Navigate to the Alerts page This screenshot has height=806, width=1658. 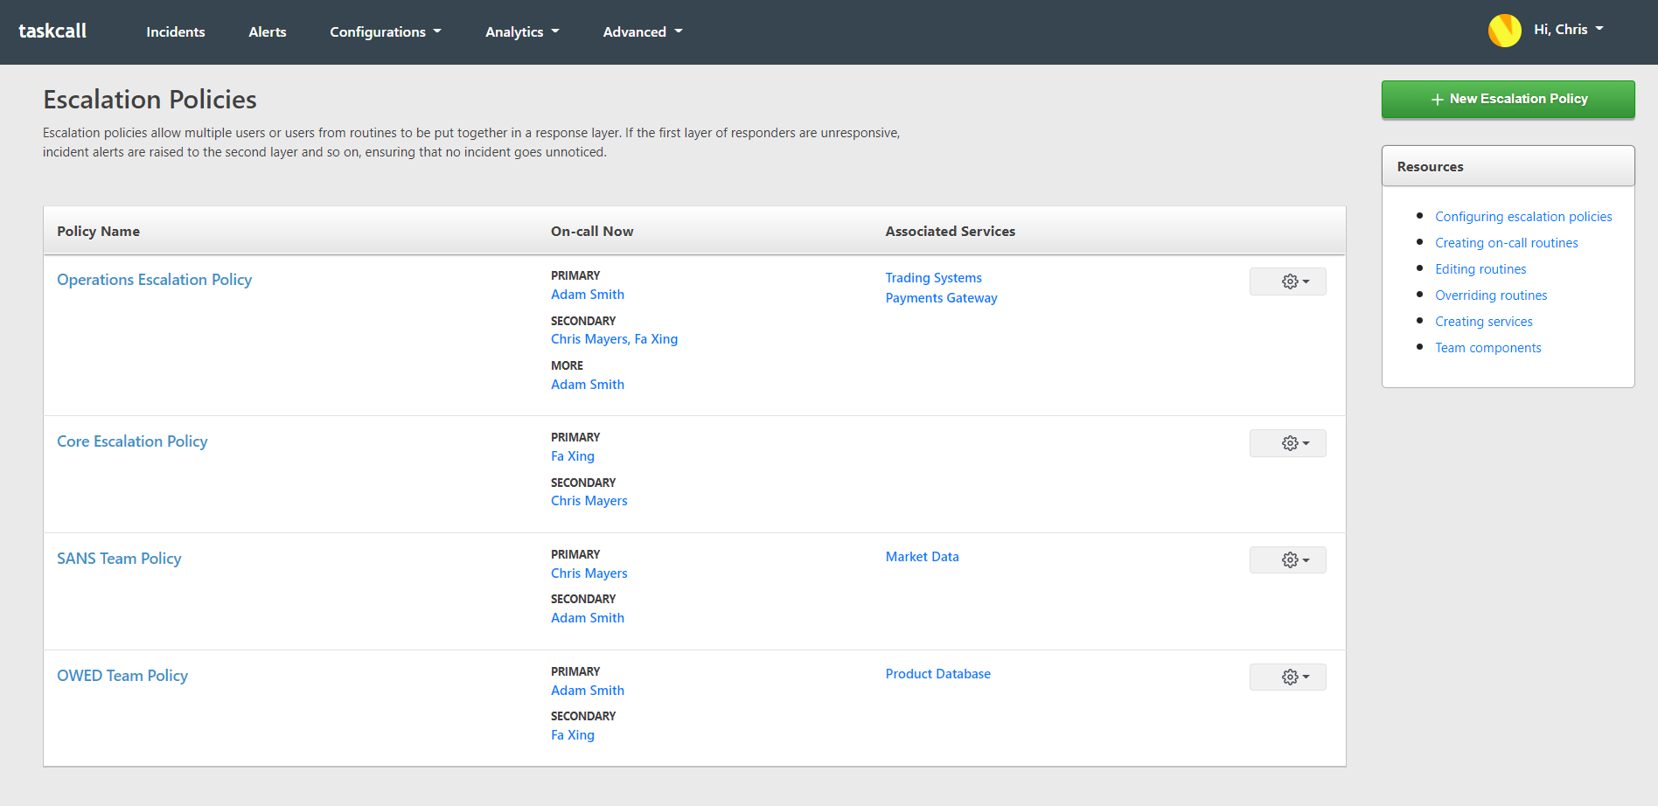267,32
